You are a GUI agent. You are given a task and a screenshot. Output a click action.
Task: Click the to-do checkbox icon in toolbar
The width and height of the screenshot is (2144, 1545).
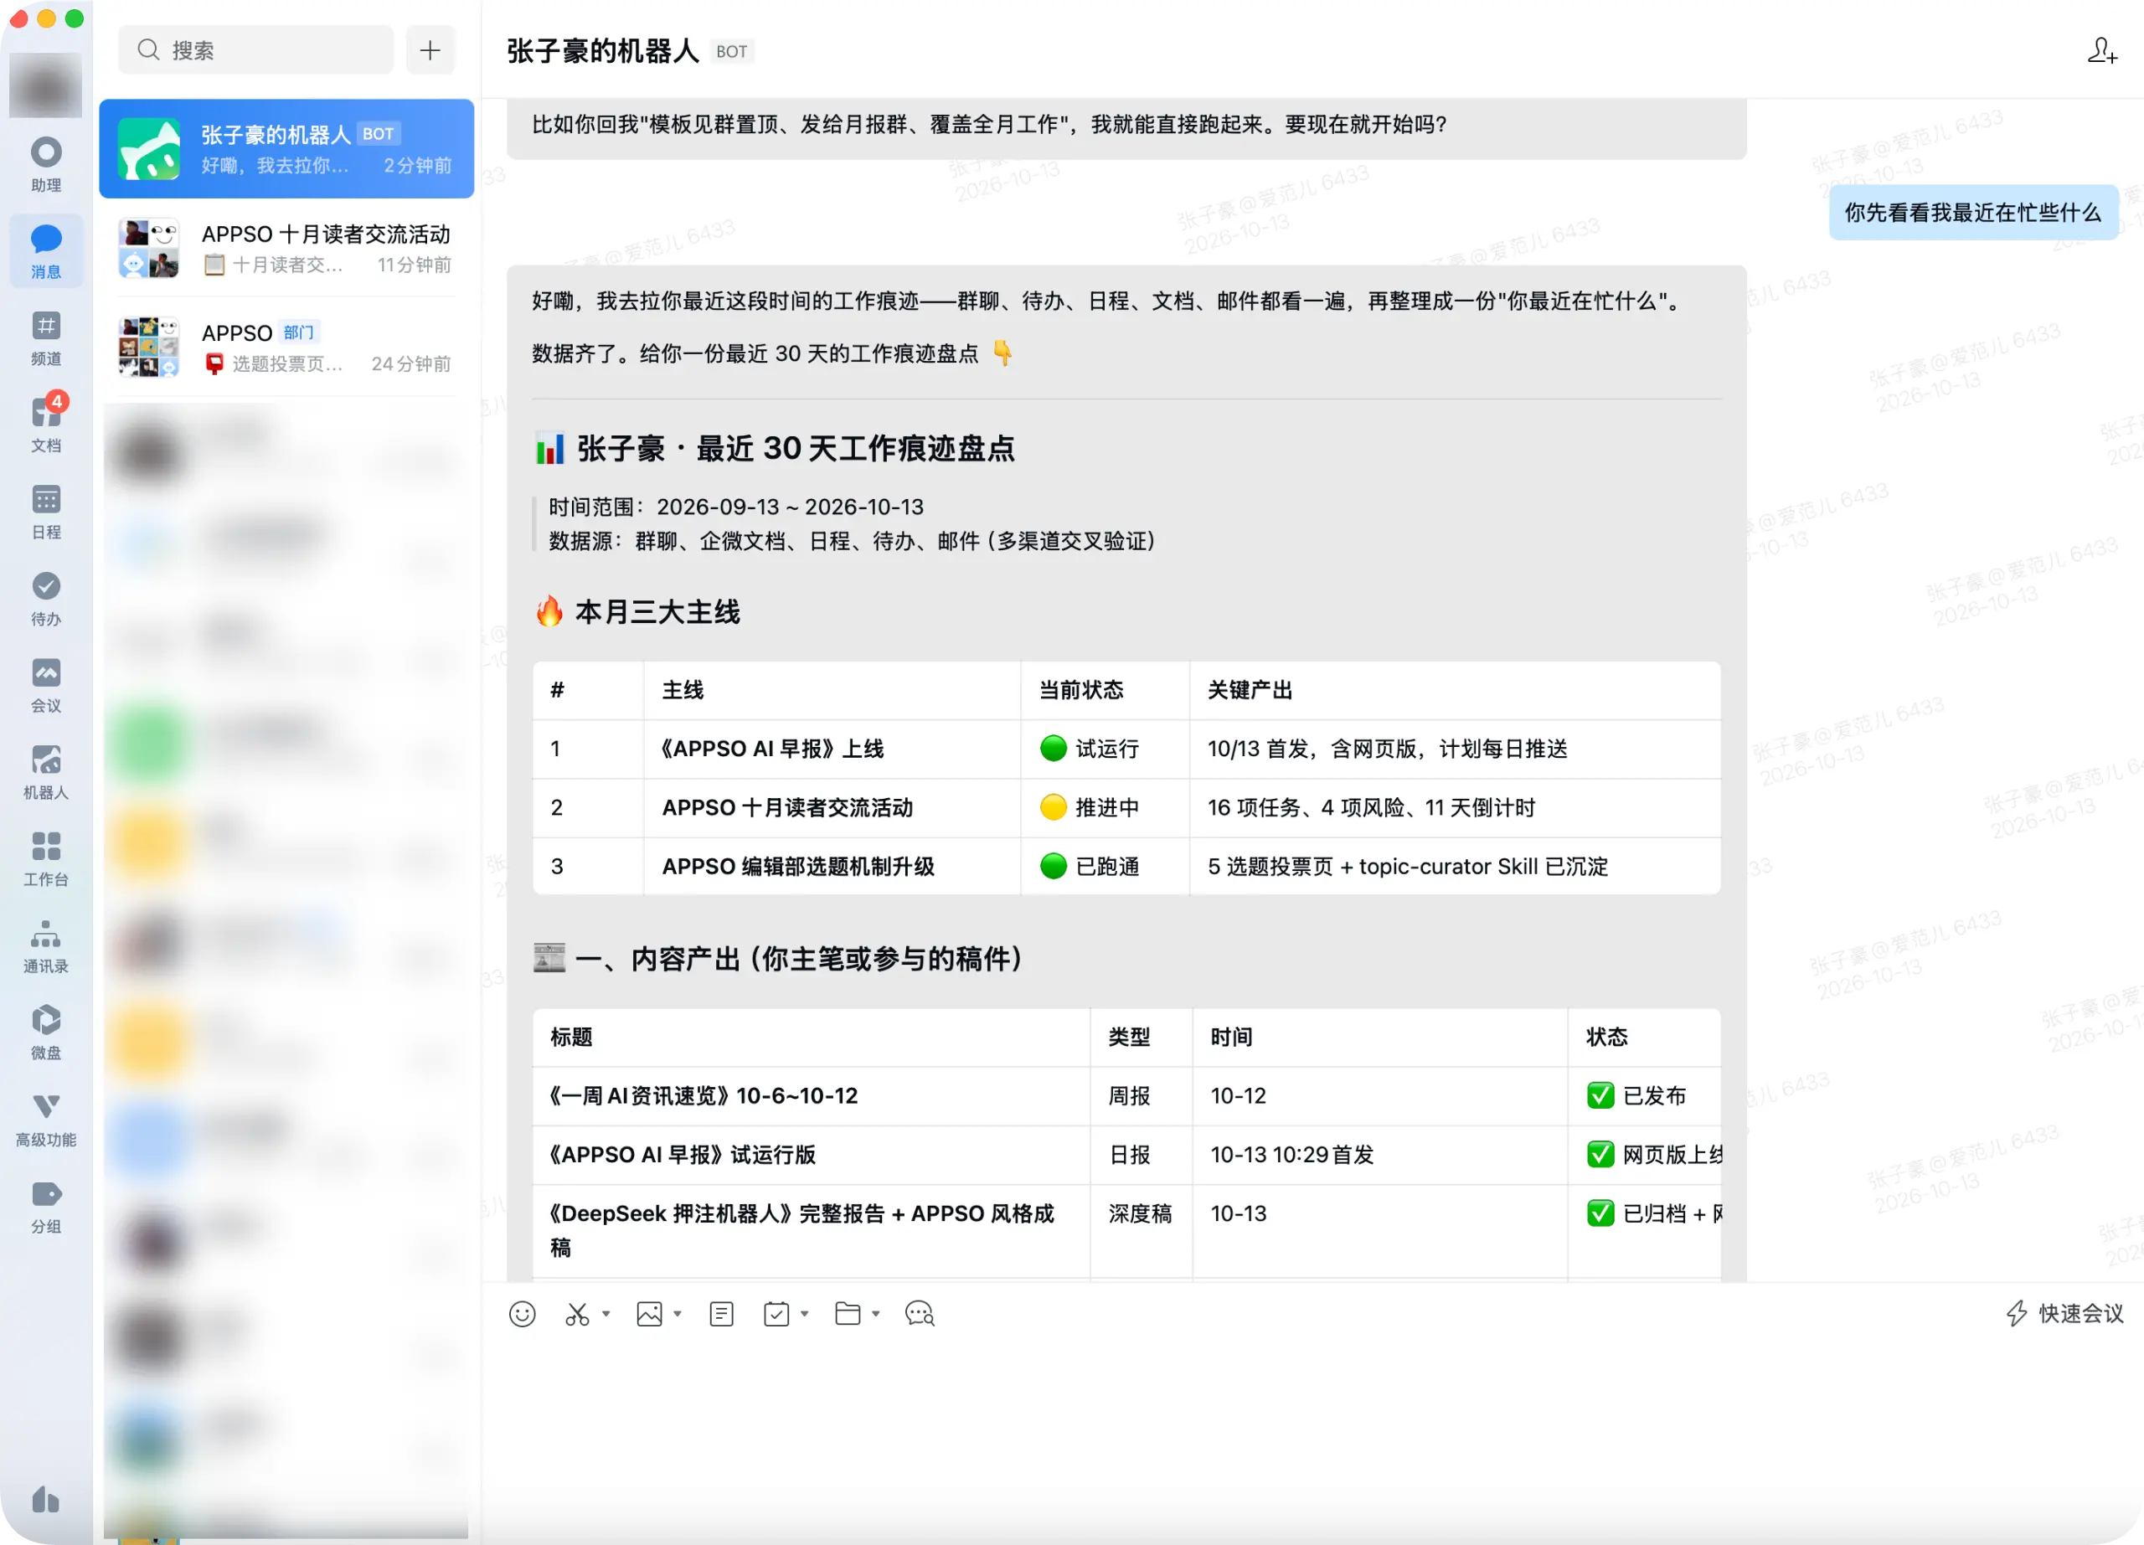click(x=776, y=1314)
